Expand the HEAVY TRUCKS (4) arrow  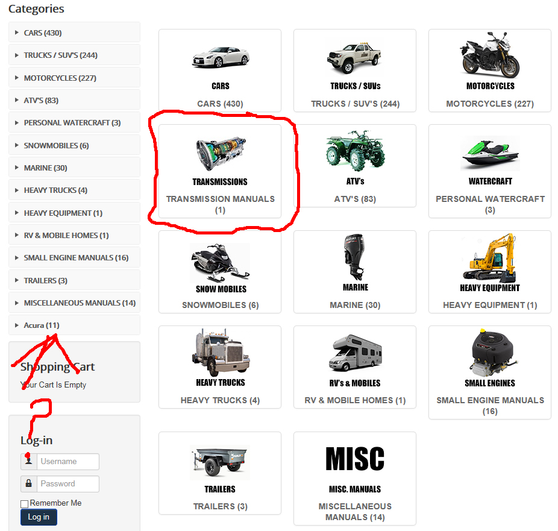[x=16, y=190]
